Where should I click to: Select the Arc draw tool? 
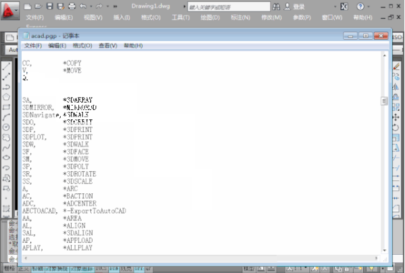click(6, 117)
